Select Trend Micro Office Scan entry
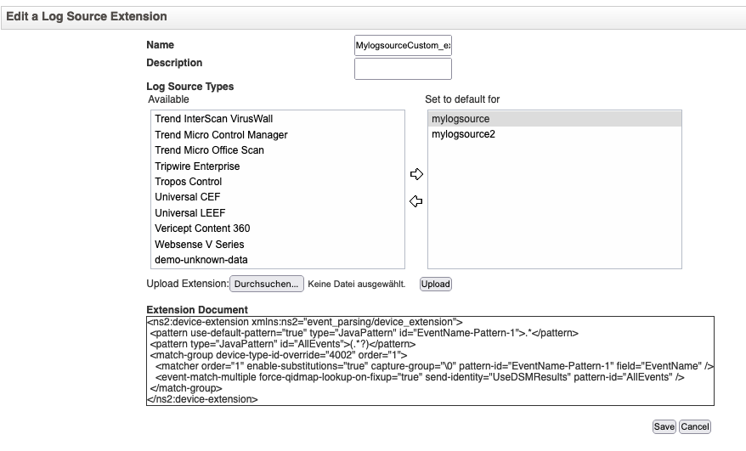Screen dimensions: 746x451 pos(209,150)
